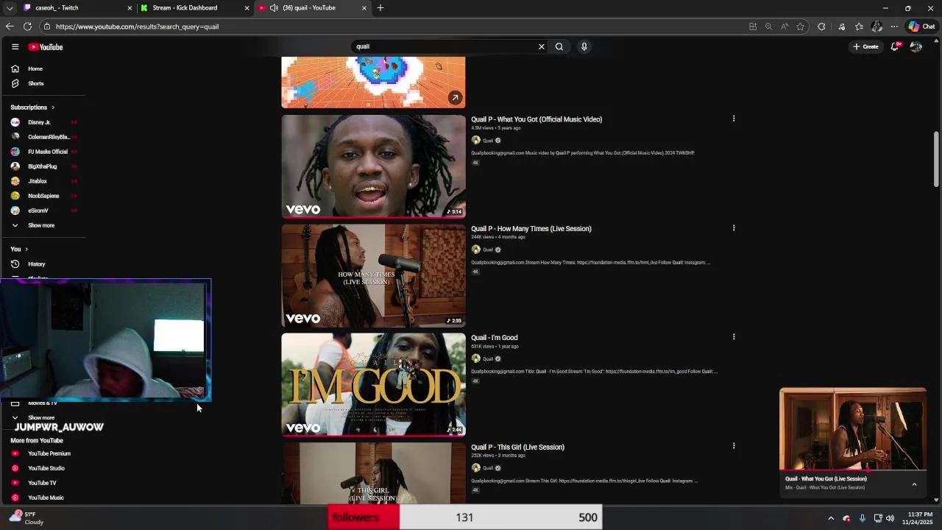Image resolution: width=942 pixels, height=530 pixels.
Task: Go back in browser
Action: click(10, 26)
